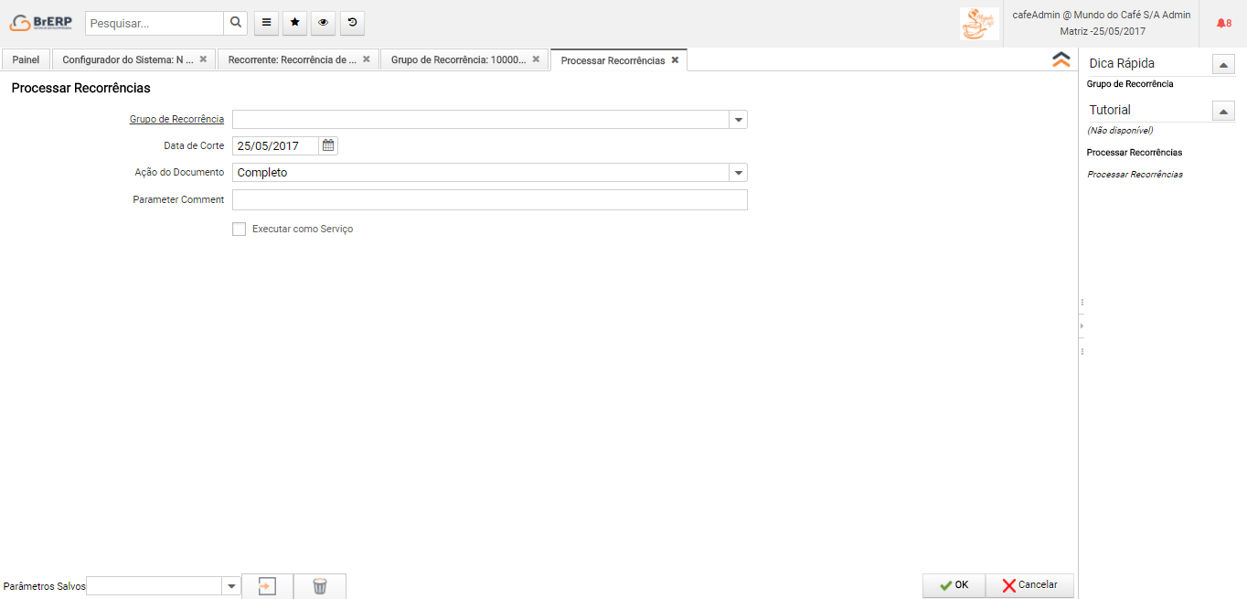Collapse the right help panel arrow
Screen dimensions: 1247x599
(x=1082, y=326)
